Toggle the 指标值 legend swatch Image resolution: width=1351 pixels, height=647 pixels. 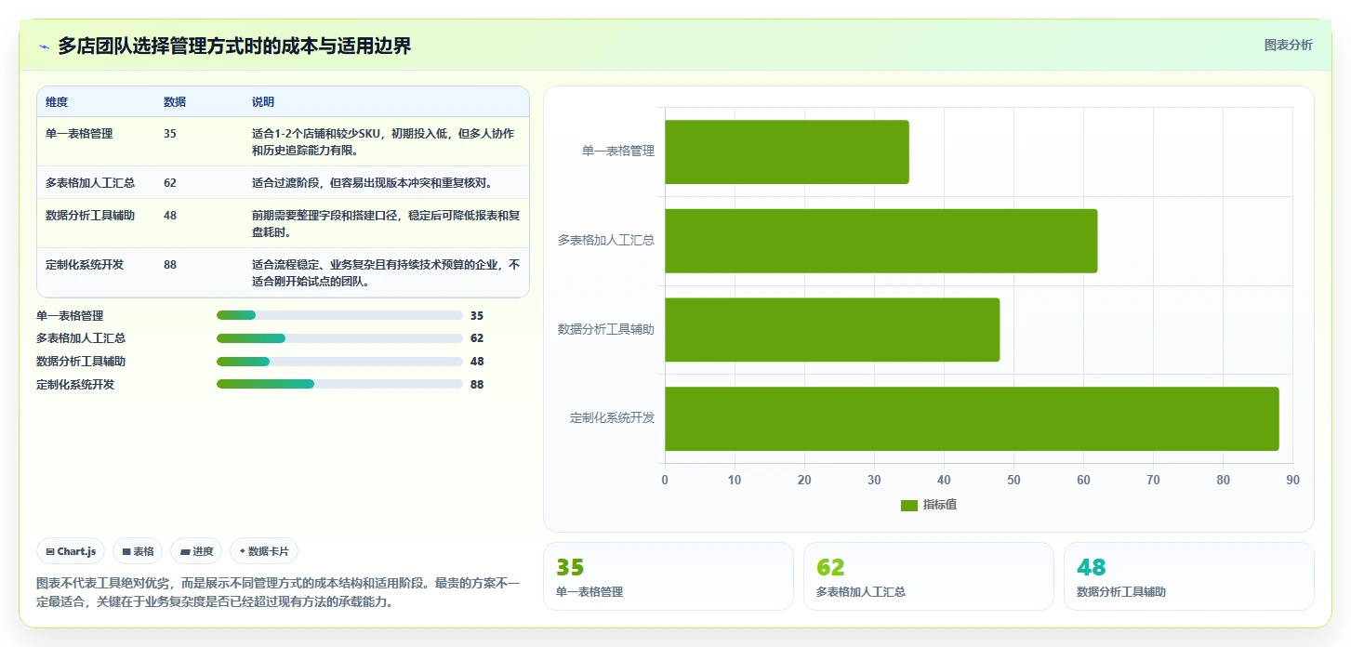(x=909, y=505)
